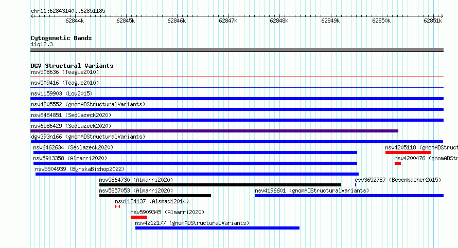Image resolution: width=458 pixels, height=248 pixels.
Task: Click the blue nsv5913358 variant bar
Action: (x=195, y=163)
